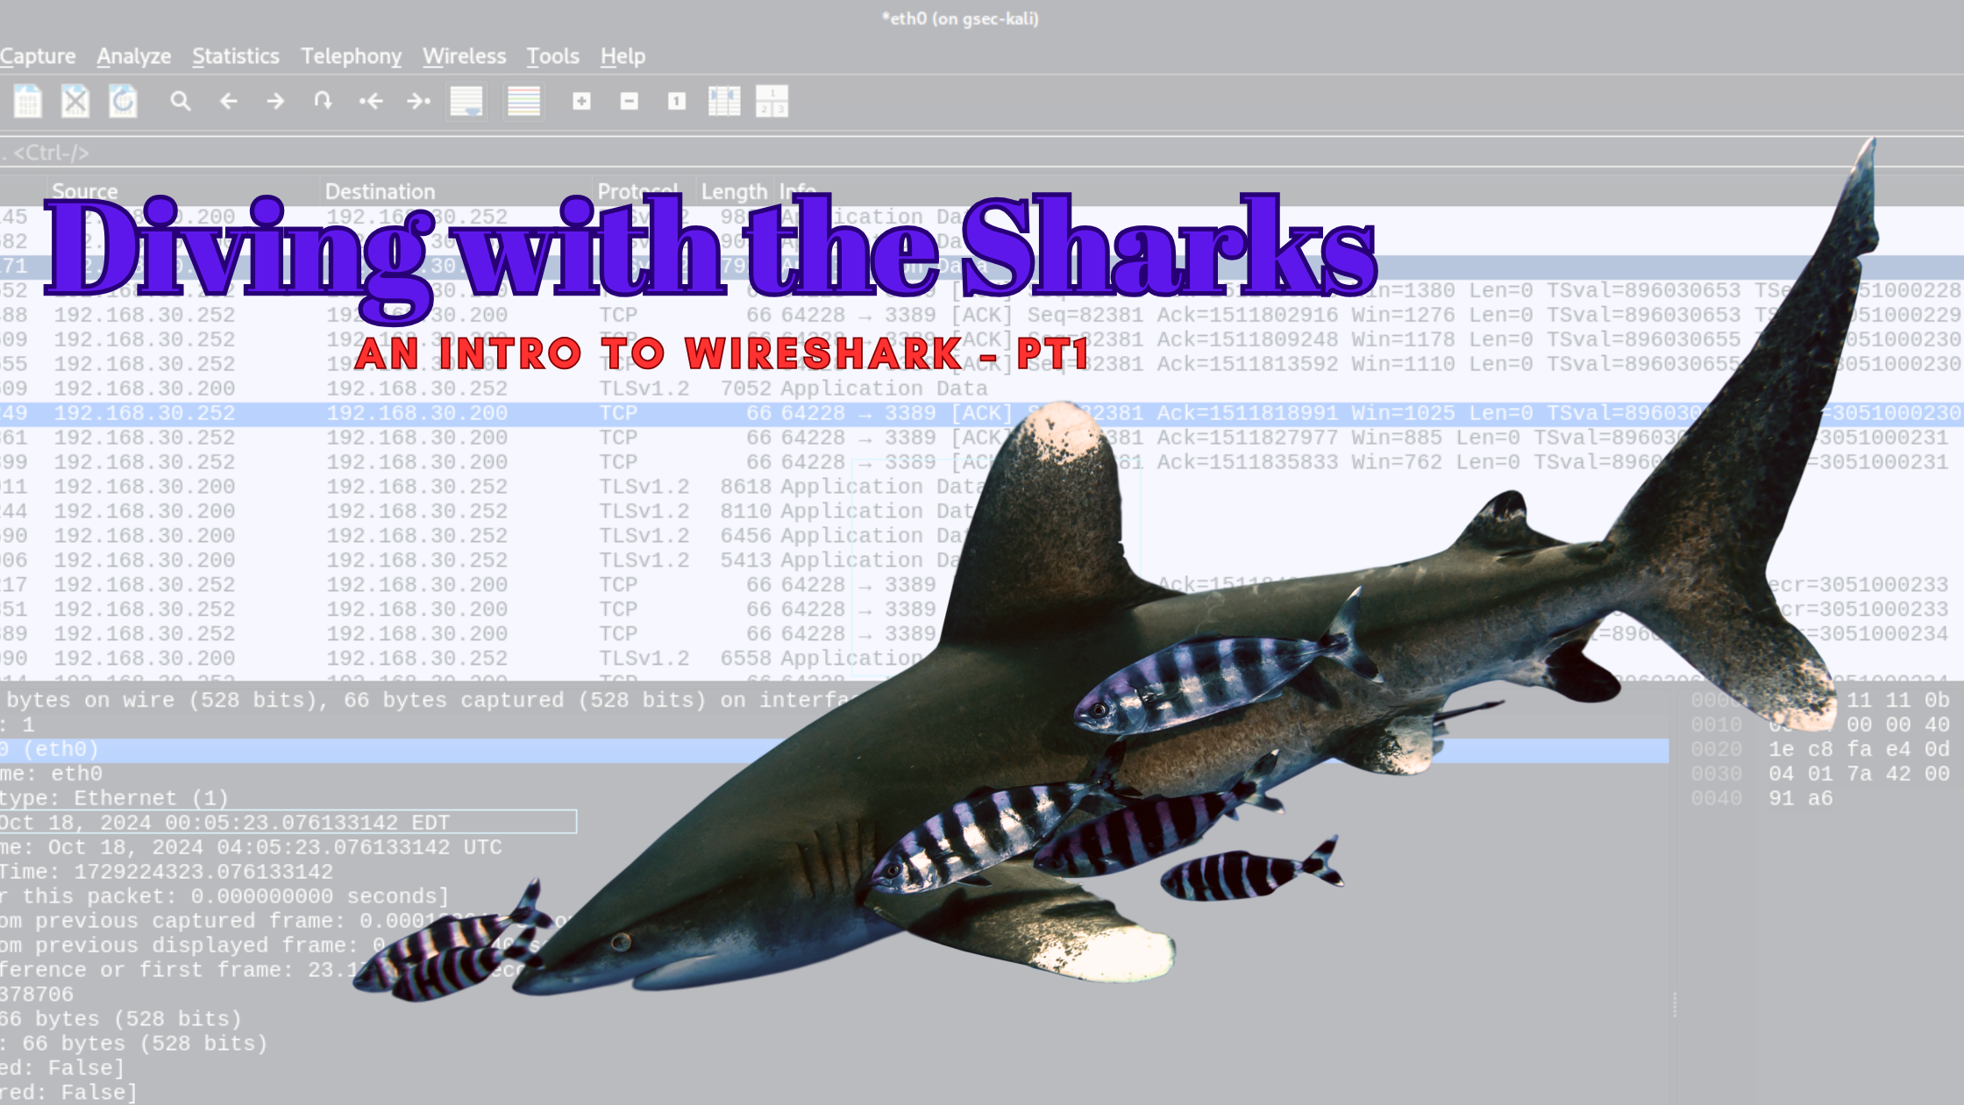Click the Go Back packet navigation icon
The height and width of the screenshot is (1105, 1964).
point(228,101)
